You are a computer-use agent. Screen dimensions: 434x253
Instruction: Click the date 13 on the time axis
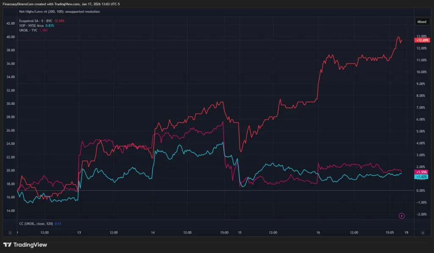79,232
